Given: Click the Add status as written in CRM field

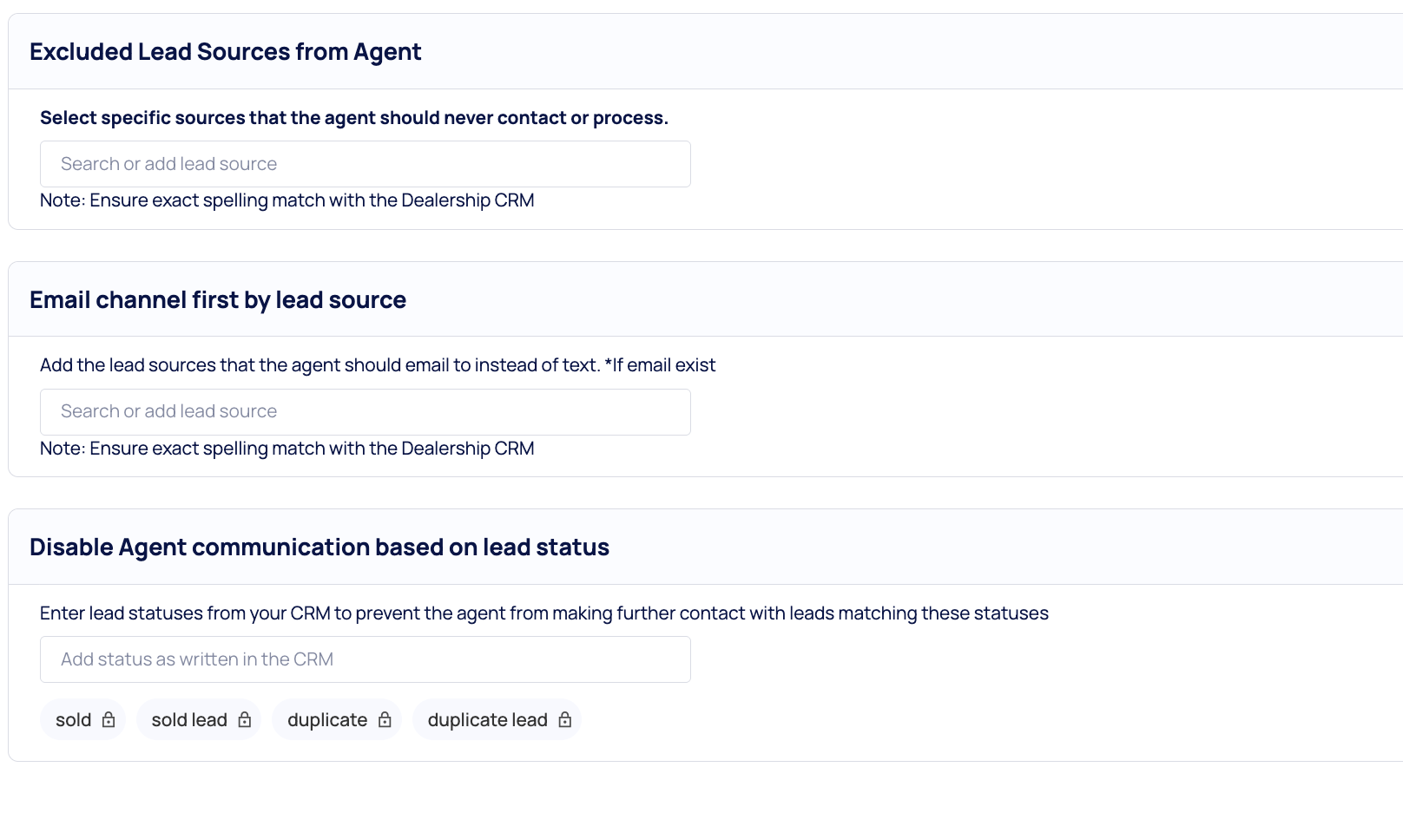Looking at the screenshot, I should pyautogui.click(x=365, y=659).
